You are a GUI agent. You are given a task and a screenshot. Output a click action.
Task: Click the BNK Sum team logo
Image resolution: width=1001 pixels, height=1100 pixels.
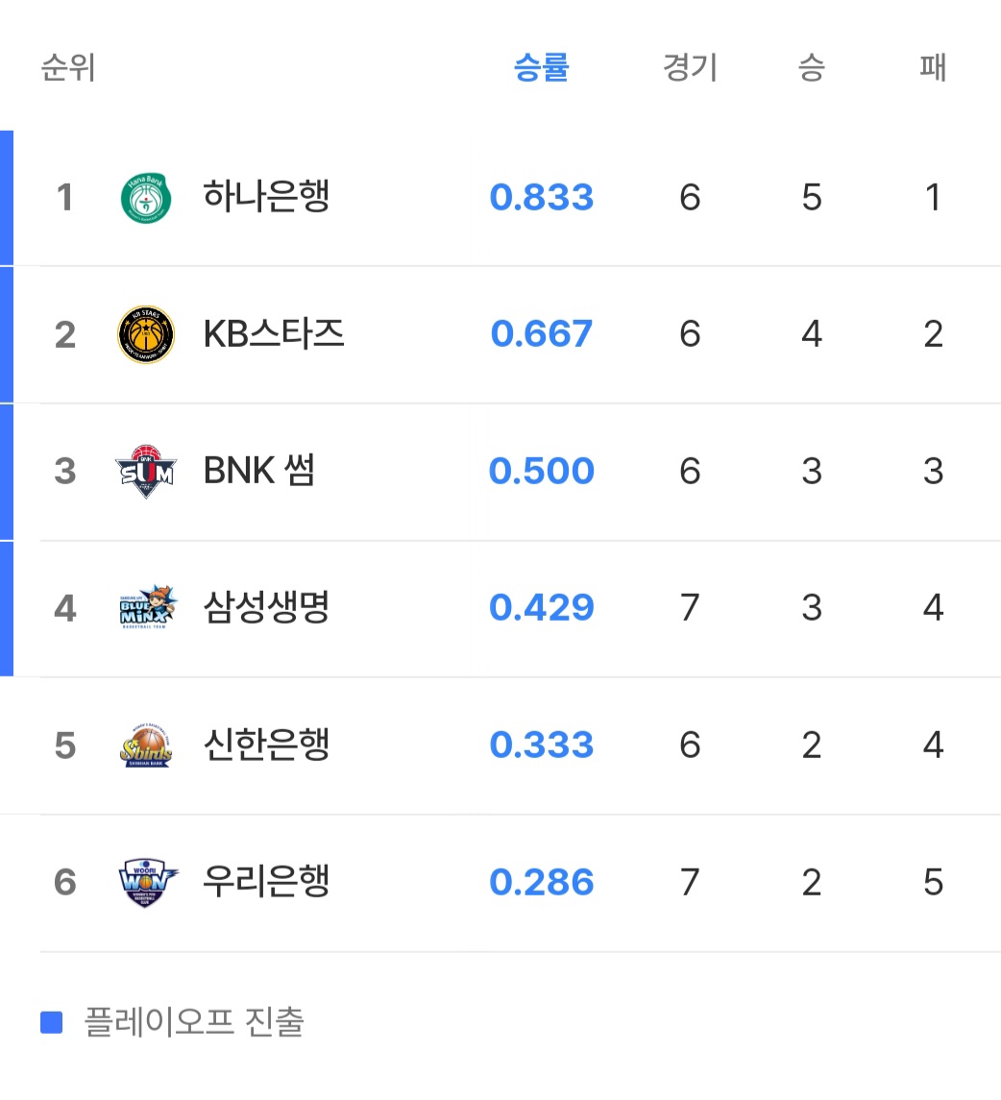(x=146, y=472)
